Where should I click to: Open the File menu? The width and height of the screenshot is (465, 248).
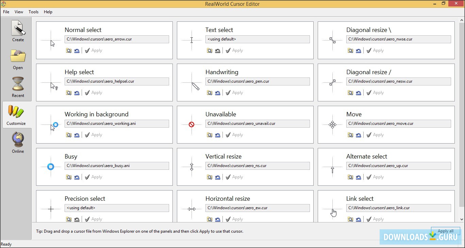pyautogui.click(x=6, y=12)
